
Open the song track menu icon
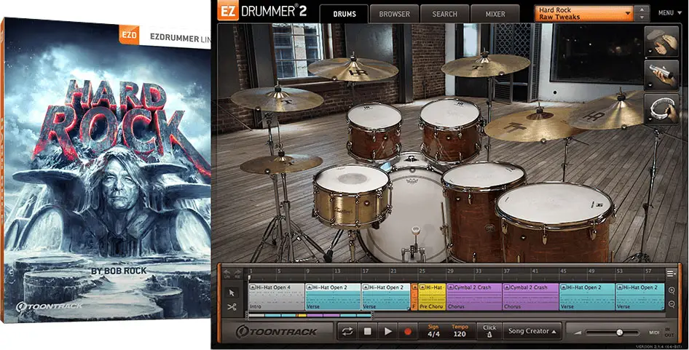coord(671,273)
